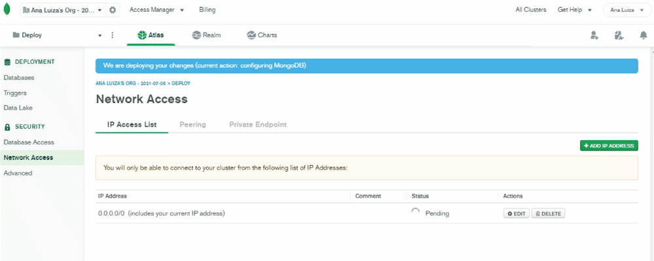Image resolution: width=654 pixels, height=261 pixels.
Task: Select the Private Endpoint tab
Action: tap(258, 125)
